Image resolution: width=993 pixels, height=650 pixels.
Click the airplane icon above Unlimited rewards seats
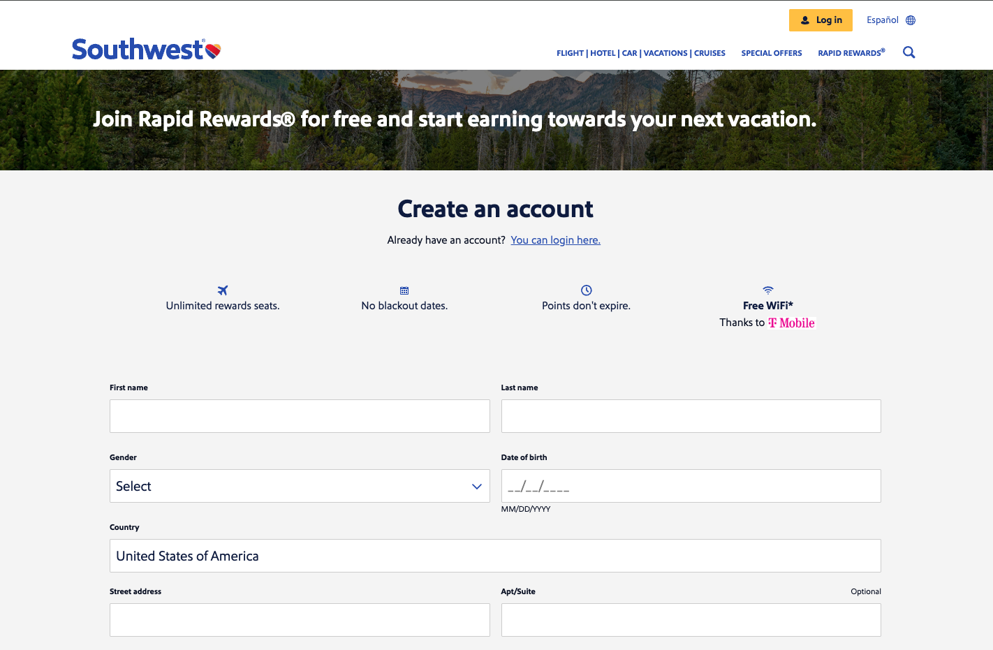point(222,290)
